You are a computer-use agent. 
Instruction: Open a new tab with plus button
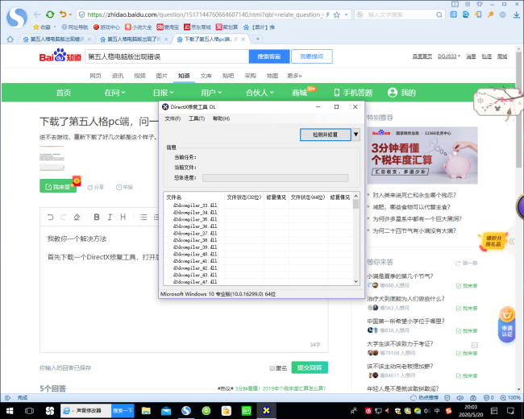[258, 39]
